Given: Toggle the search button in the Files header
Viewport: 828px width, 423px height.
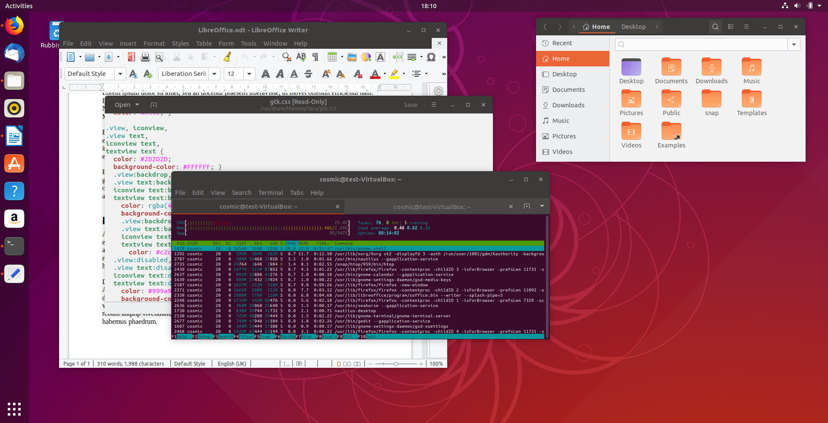Looking at the screenshot, I should pos(715,27).
